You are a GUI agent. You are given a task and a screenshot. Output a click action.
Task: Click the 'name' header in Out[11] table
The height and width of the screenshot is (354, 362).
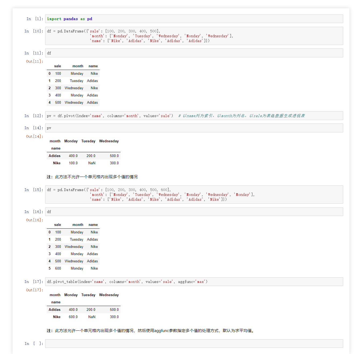(93, 66)
